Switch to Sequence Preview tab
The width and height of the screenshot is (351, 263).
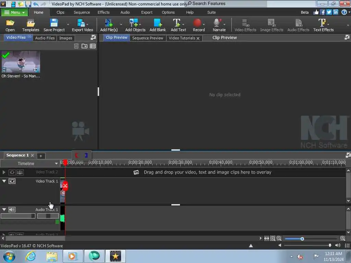coord(147,38)
